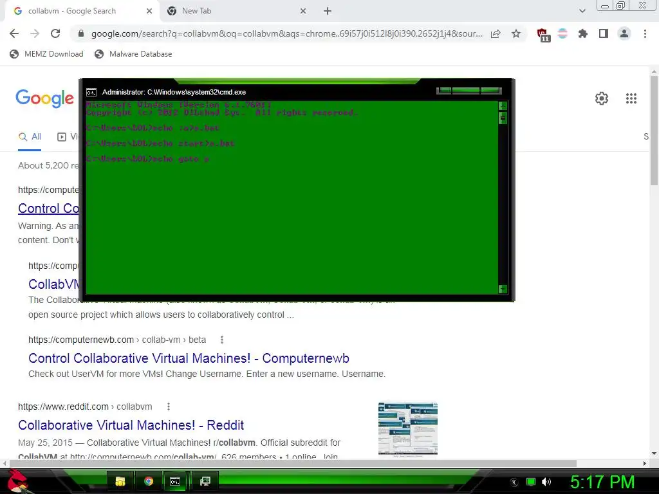The image size is (659, 494).
Task: Open the MEMZ Download bookmark
Action: pos(46,54)
